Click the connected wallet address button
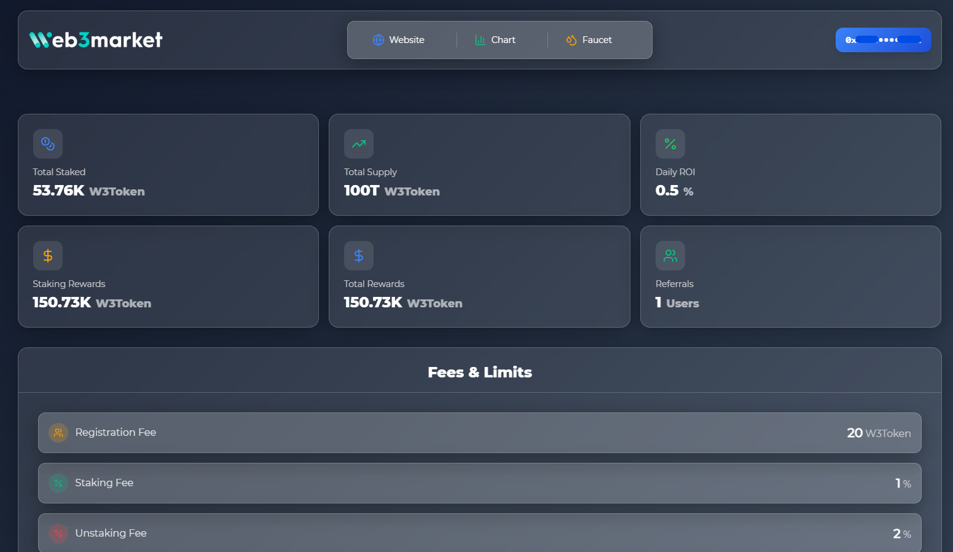This screenshot has width=953, height=552. [x=883, y=39]
